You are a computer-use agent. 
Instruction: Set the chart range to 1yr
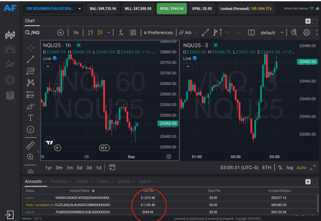click(48, 168)
